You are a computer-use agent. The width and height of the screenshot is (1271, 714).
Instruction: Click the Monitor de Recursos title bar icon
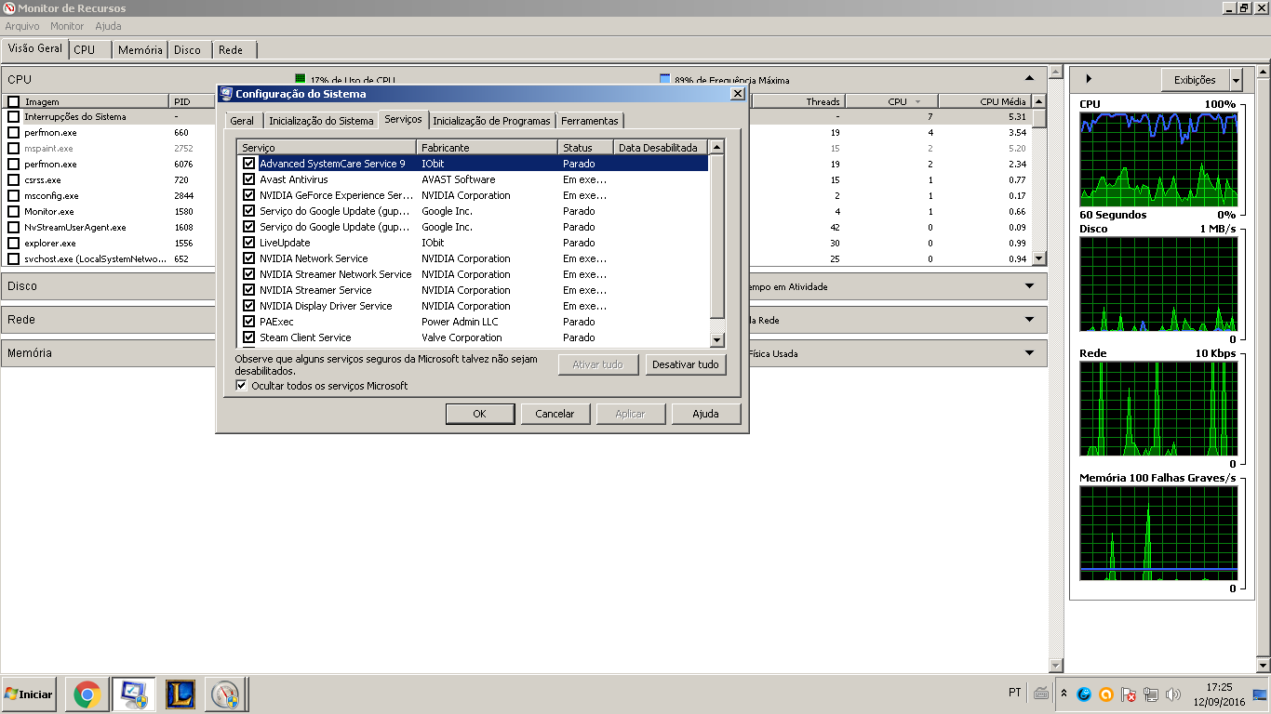pyautogui.click(x=9, y=8)
